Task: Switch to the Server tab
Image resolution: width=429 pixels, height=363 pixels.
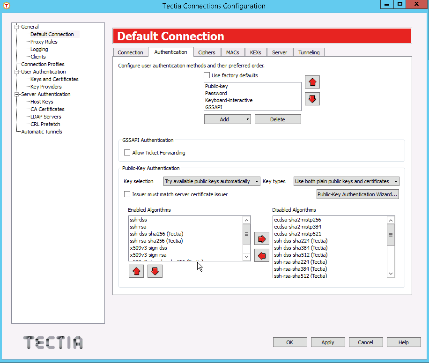Action: [280, 52]
